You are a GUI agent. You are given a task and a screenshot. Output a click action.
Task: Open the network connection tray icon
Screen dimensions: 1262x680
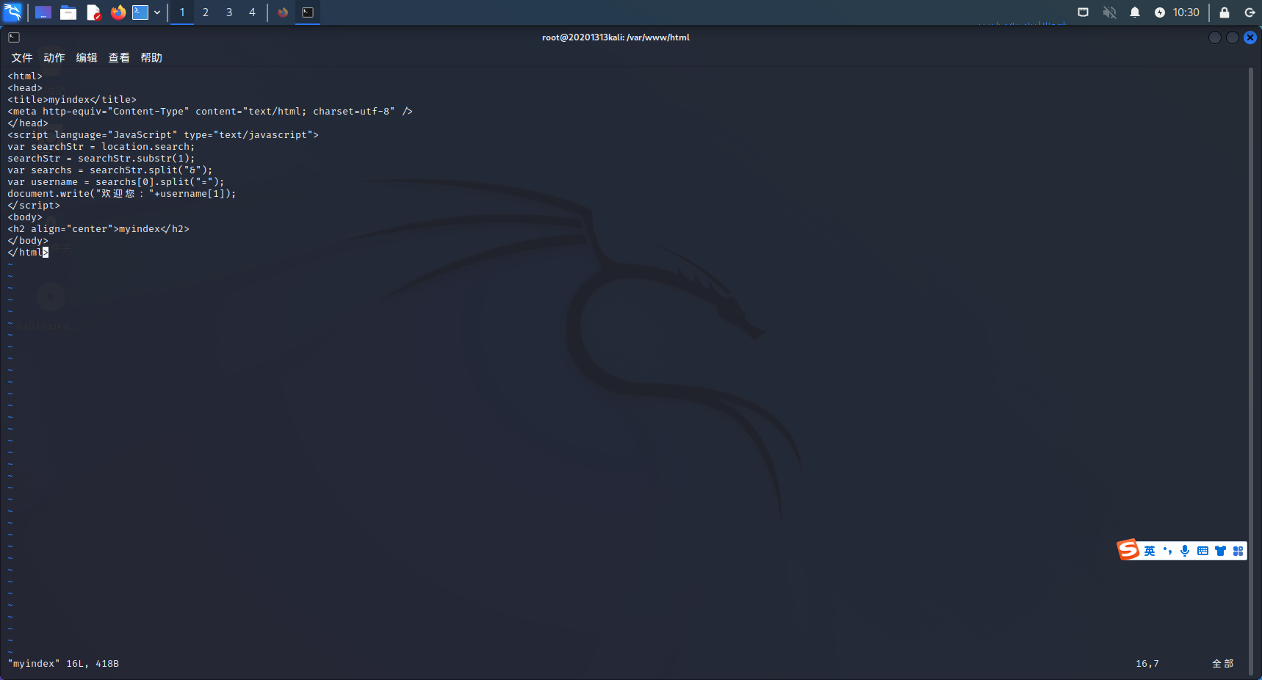point(1083,12)
